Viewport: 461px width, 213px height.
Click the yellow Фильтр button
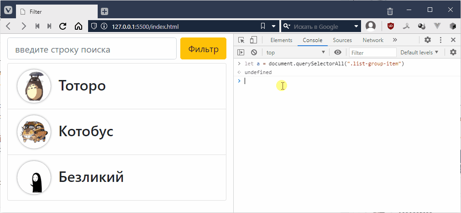(x=203, y=49)
